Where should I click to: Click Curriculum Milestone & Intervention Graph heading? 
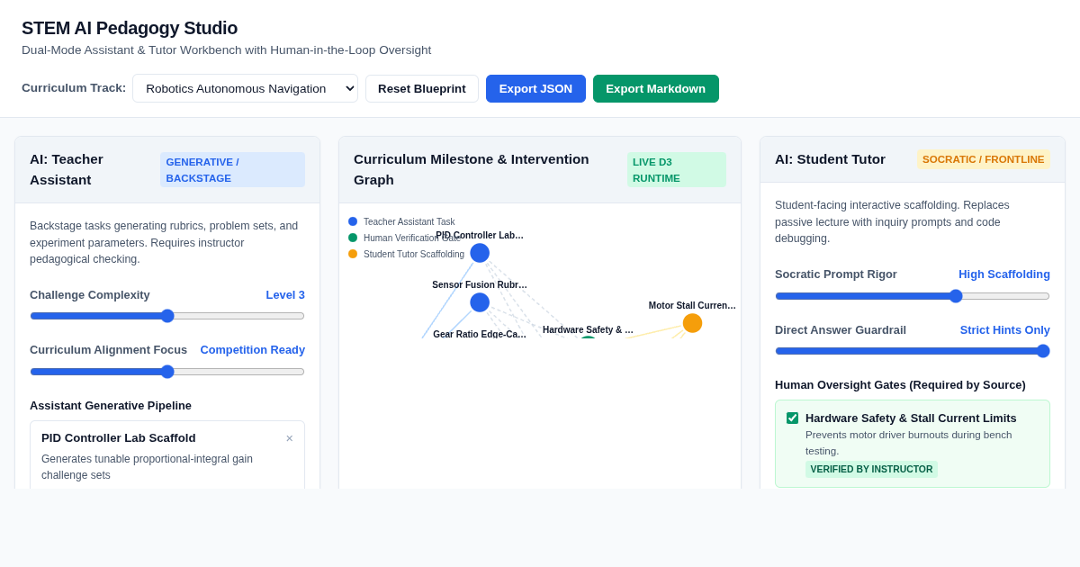(x=472, y=169)
